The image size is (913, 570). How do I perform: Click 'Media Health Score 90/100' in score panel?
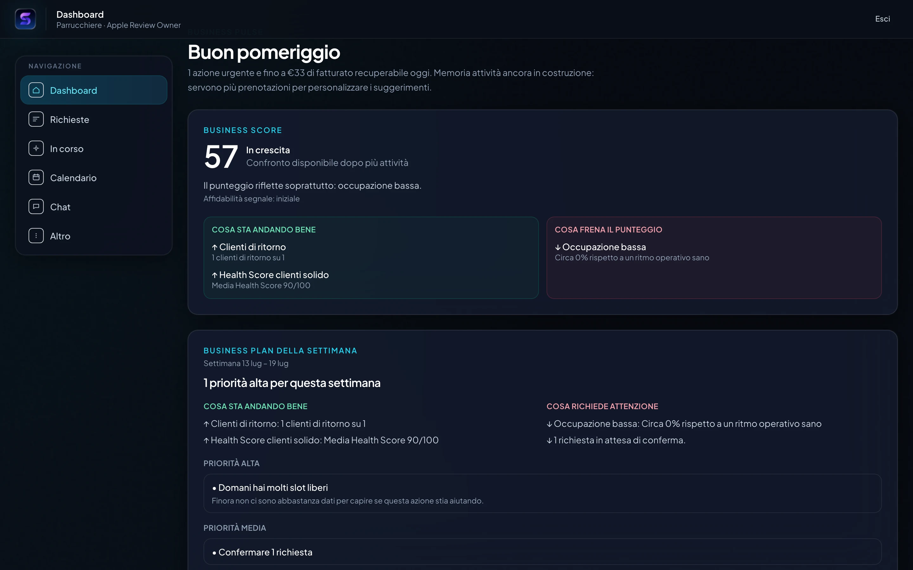[x=261, y=285]
